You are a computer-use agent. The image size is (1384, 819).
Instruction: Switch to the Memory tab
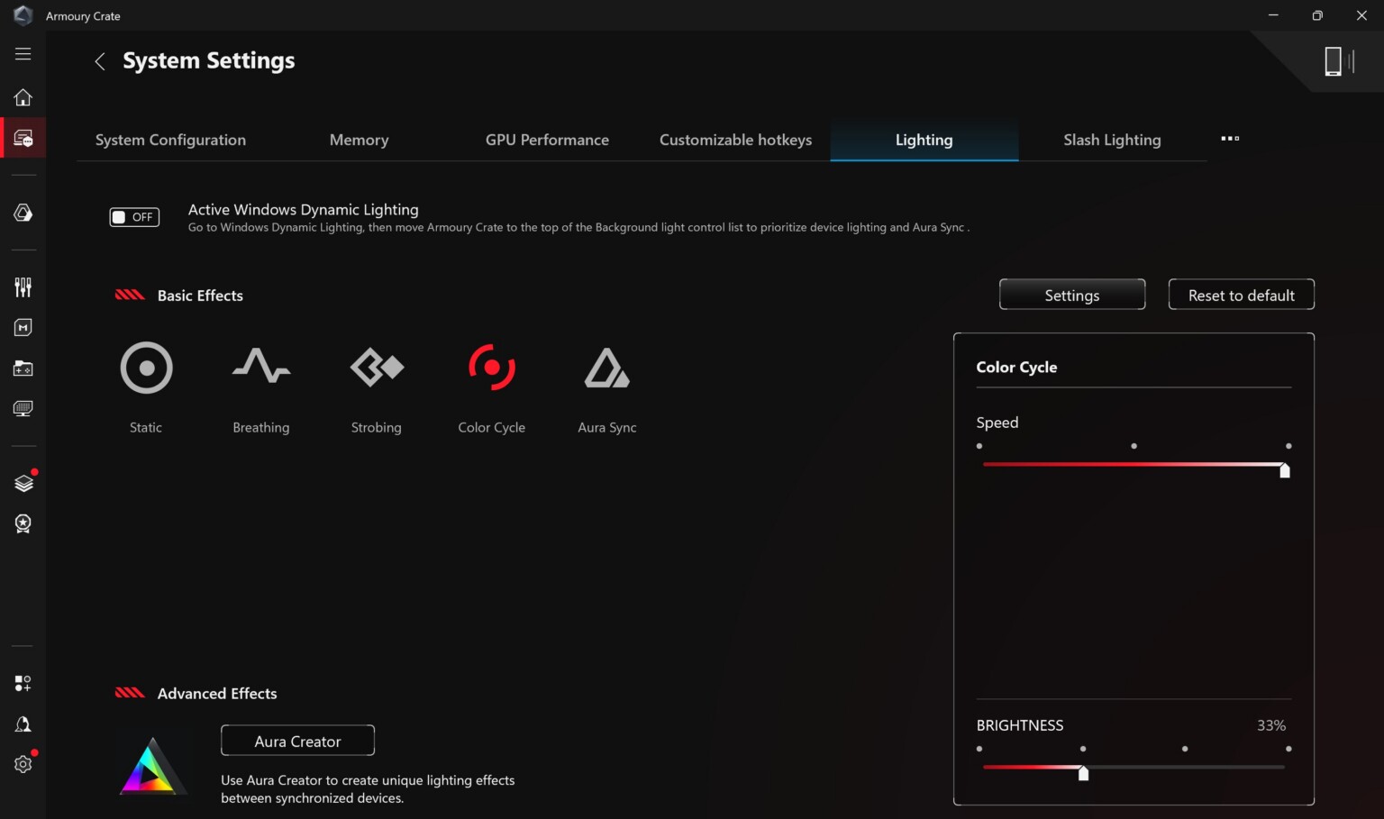(360, 140)
